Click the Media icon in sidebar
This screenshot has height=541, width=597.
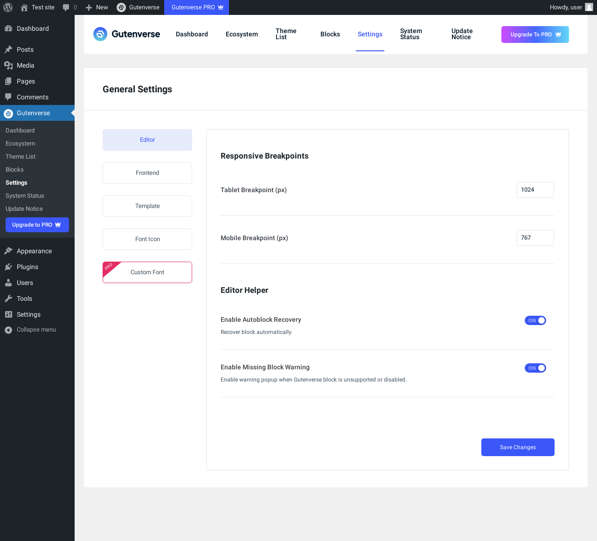(8, 65)
